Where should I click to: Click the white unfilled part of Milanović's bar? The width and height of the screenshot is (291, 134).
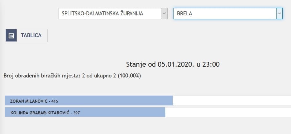[x=231, y=101]
